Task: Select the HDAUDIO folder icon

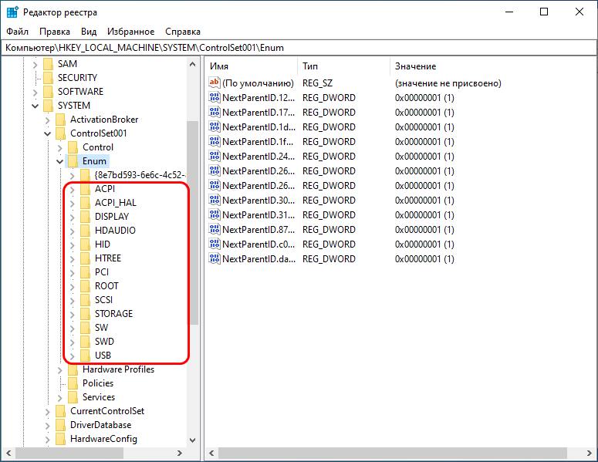Action: (x=86, y=231)
